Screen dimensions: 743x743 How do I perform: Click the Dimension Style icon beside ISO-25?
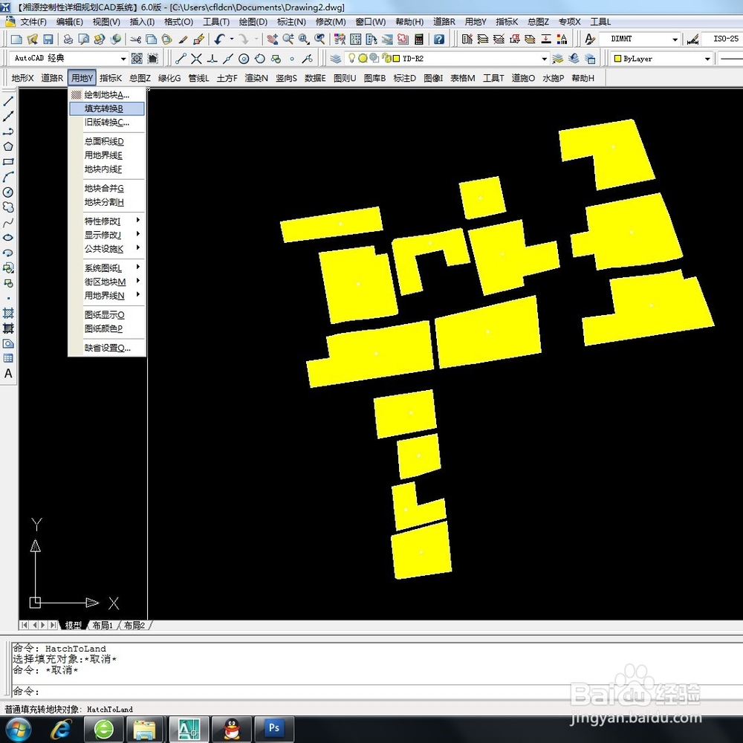[692, 39]
